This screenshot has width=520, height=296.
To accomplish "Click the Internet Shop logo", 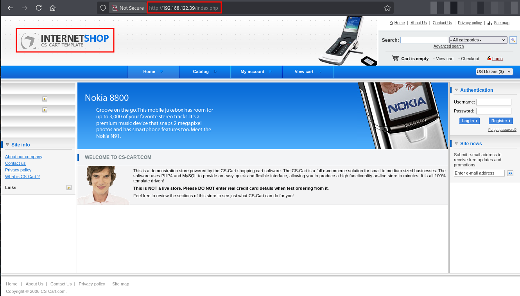I will point(65,40).
